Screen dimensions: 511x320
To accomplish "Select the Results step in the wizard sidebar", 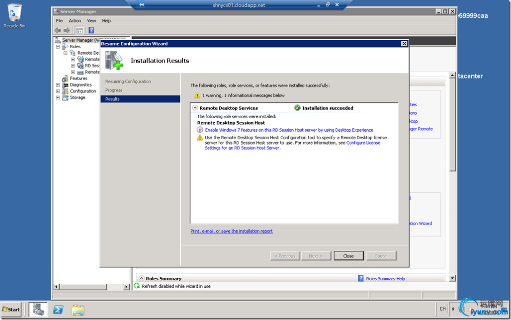I will (x=141, y=99).
